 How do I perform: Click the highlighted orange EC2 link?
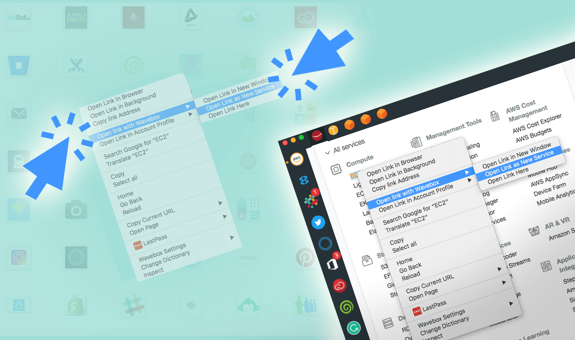tap(354, 176)
